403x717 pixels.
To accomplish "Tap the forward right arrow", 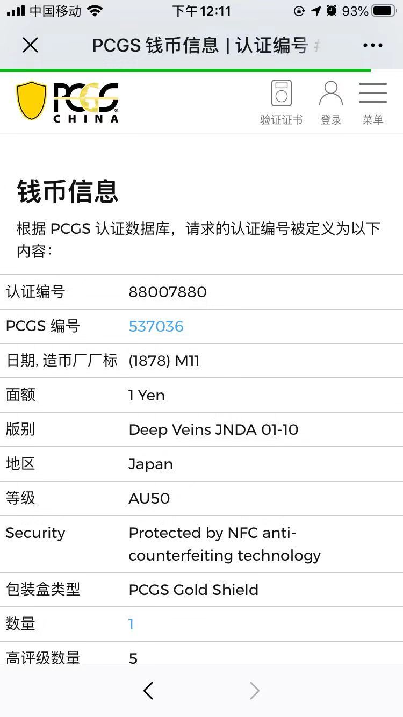I will point(254,690).
